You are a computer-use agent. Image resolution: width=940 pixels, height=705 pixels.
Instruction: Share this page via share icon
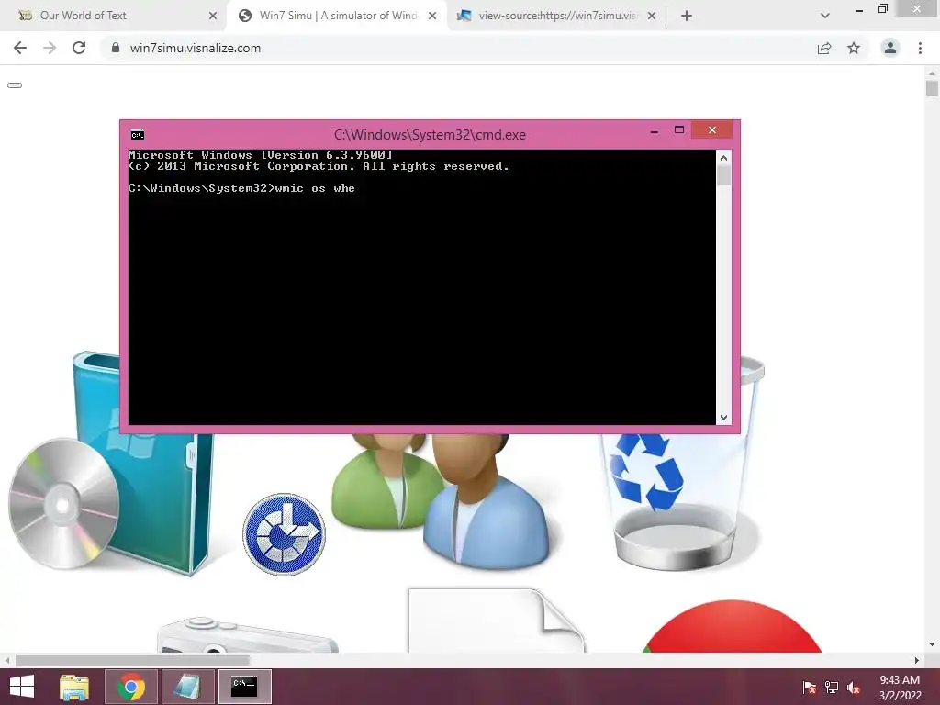point(824,48)
